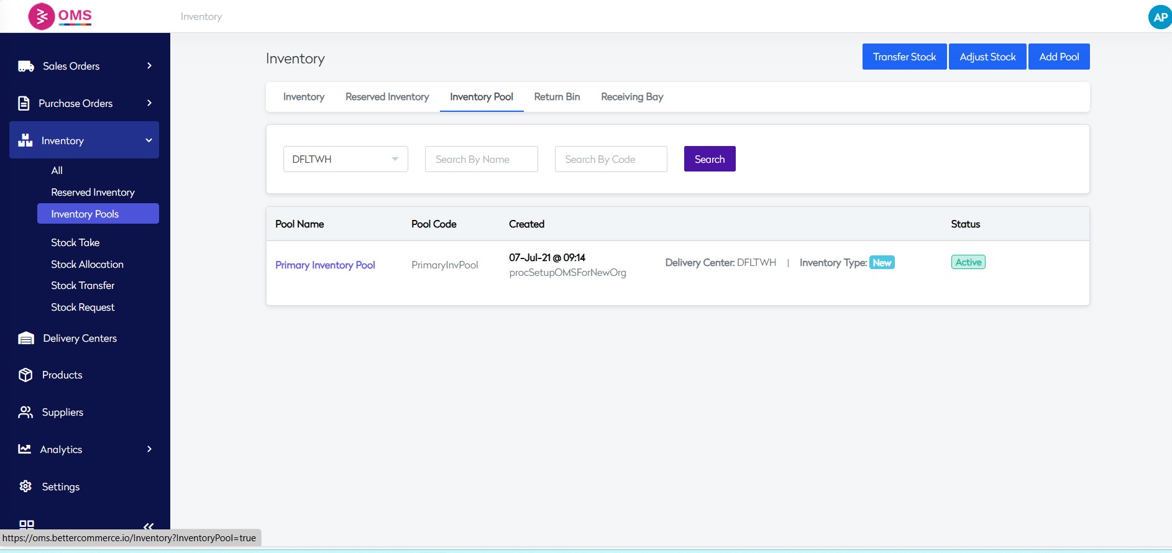Click the Search By Name field
1172x553 pixels.
[481, 159]
